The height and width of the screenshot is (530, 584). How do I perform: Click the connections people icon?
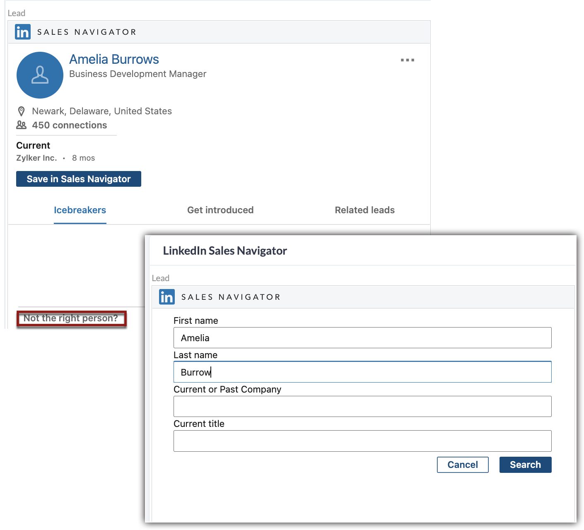pos(21,125)
